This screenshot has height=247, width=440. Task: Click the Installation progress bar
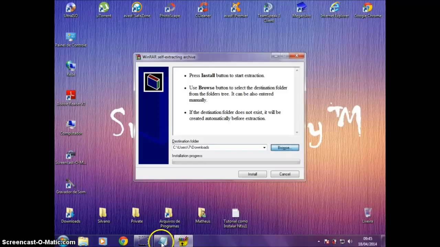click(x=236, y=162)
